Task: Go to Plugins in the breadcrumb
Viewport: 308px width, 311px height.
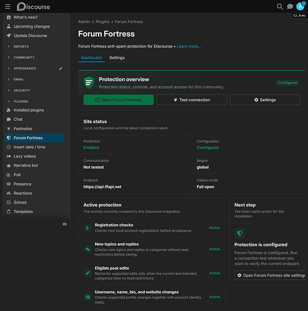Action: 102,22
